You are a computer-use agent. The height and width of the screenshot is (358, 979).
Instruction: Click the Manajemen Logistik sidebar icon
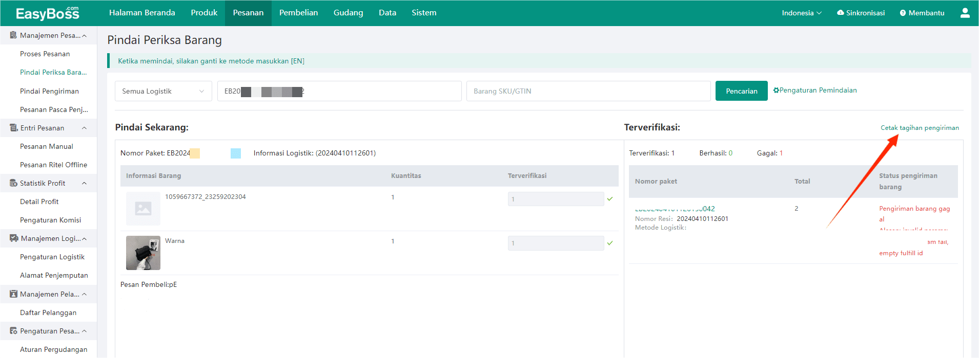tap(14, 238)
